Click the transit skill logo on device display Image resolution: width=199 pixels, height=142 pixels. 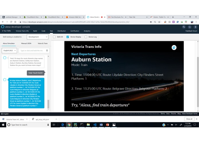tap(174, 47)
